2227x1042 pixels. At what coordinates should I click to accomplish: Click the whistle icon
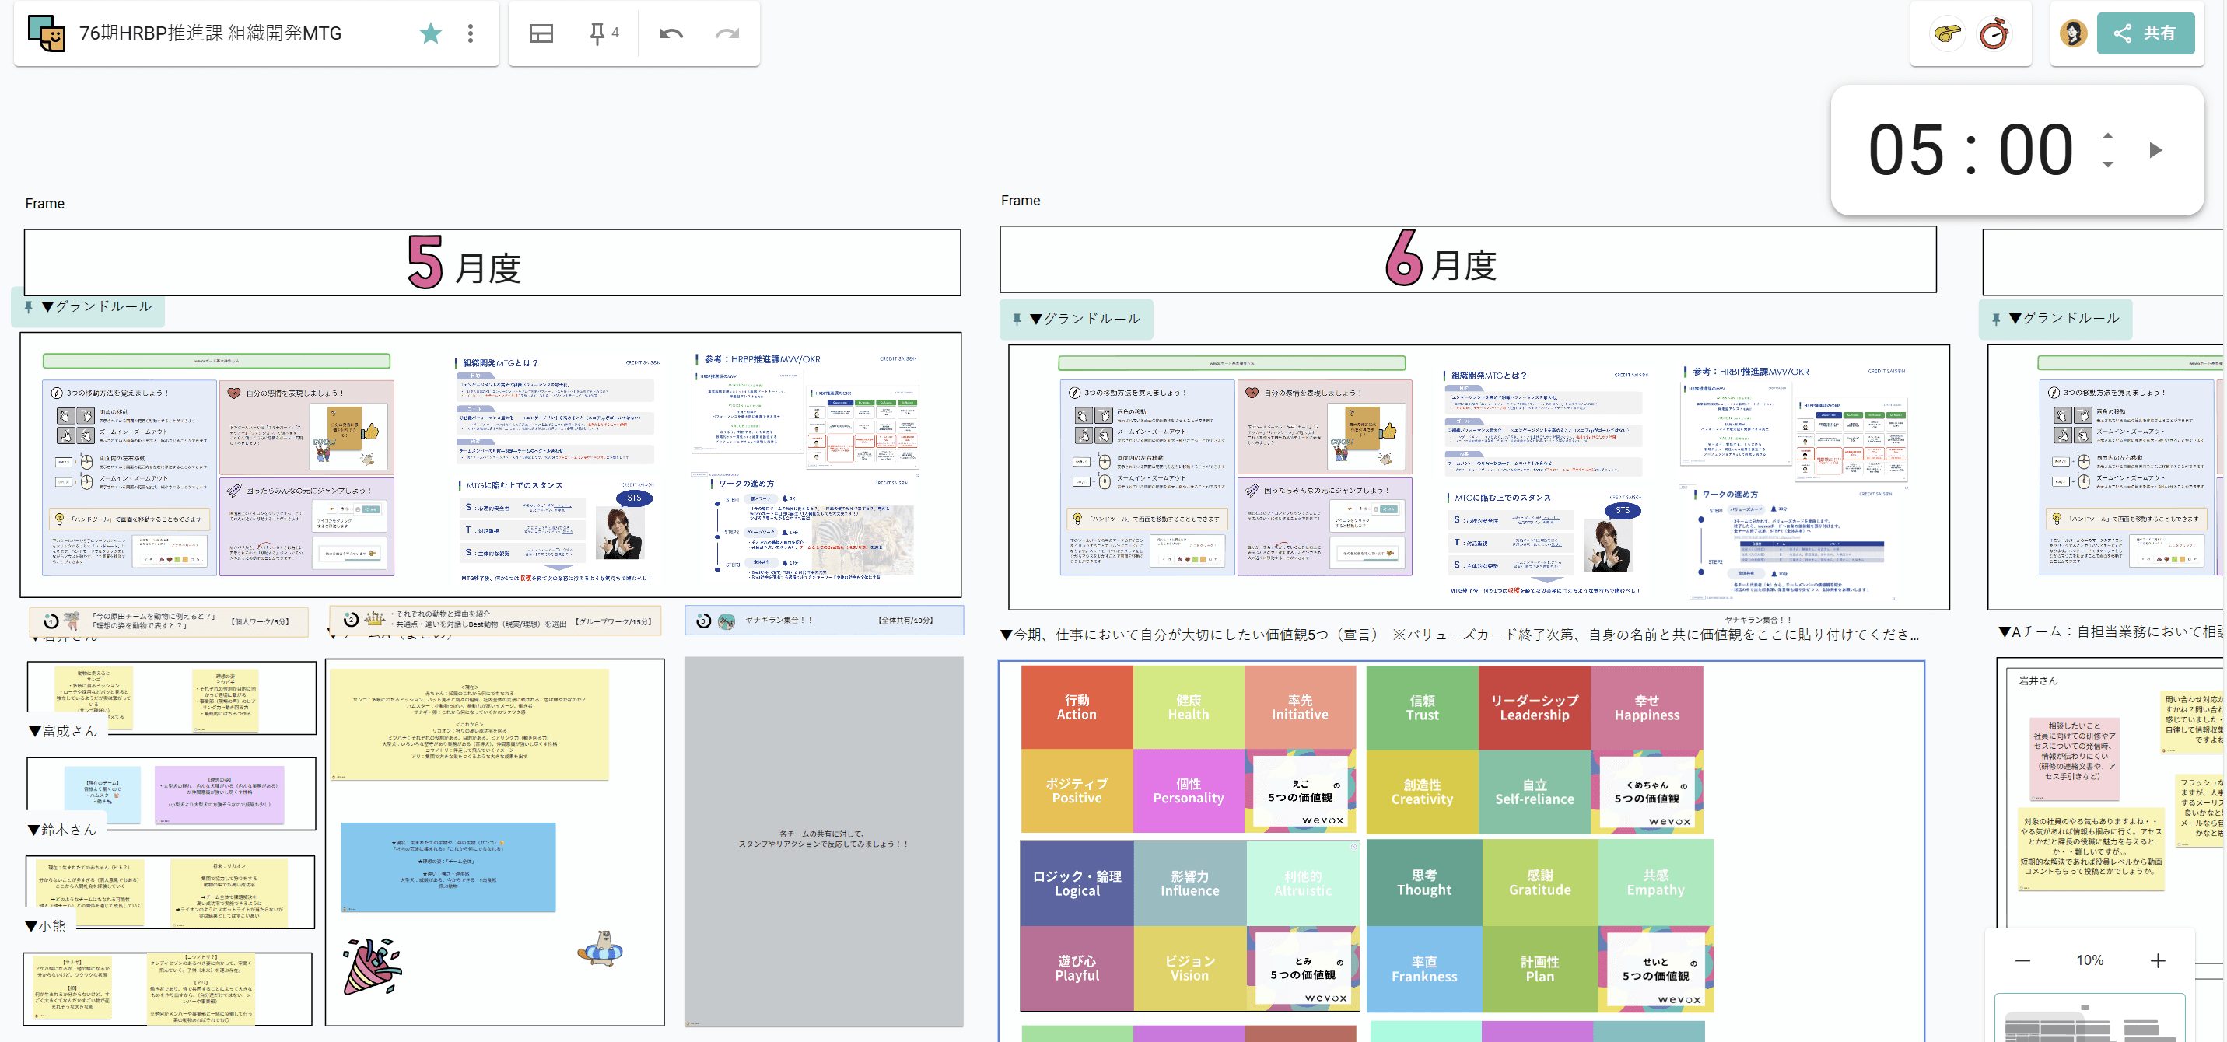tap(1947, 33)
